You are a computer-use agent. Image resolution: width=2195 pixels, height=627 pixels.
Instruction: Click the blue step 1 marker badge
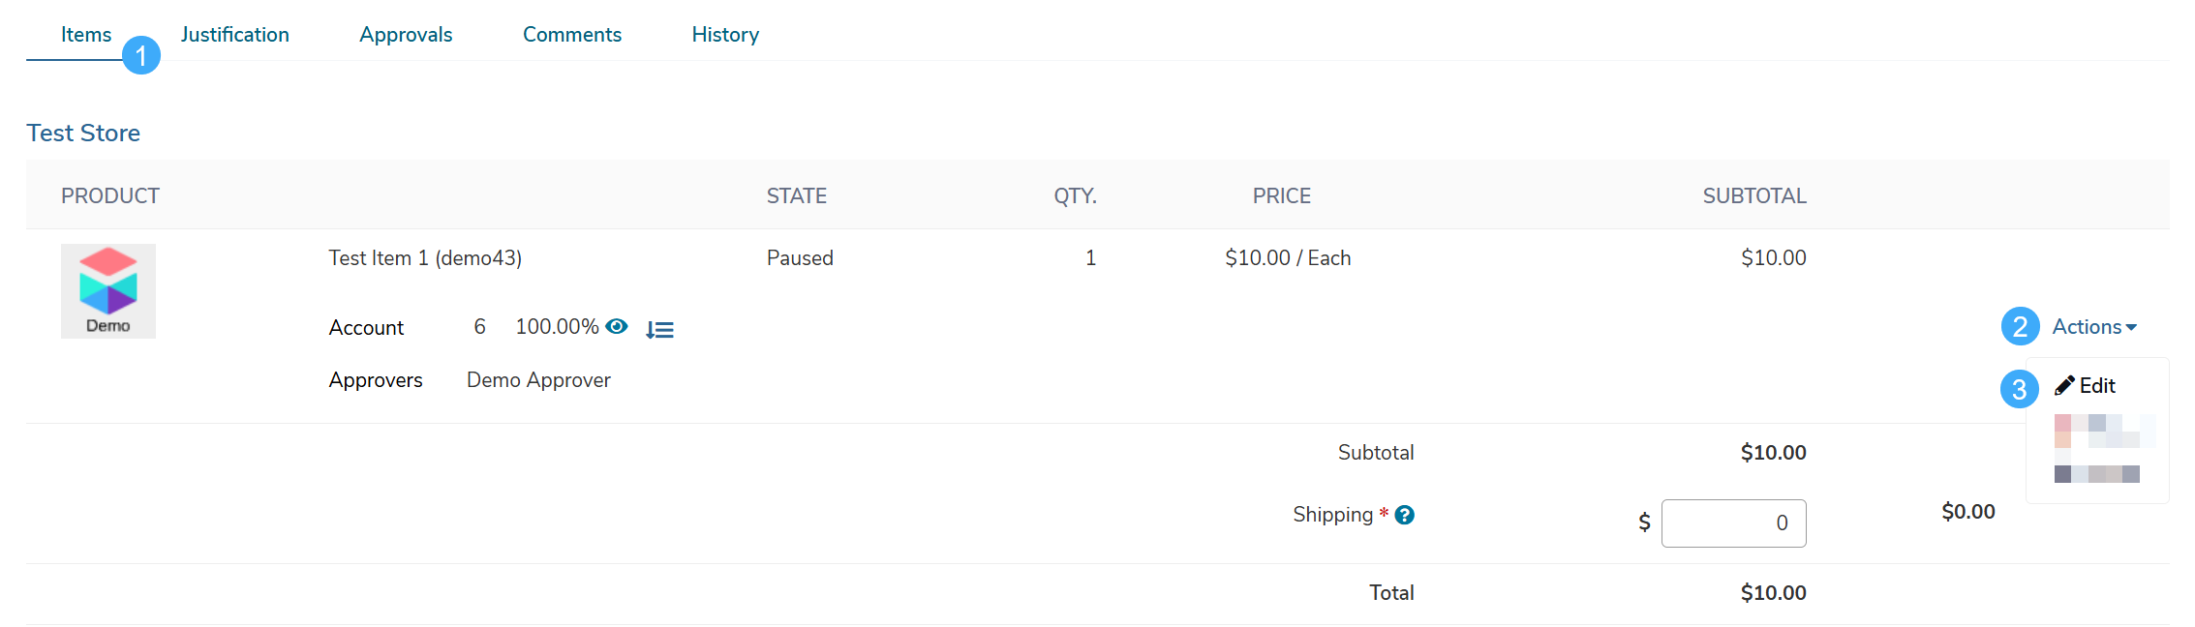pos(141,55)
